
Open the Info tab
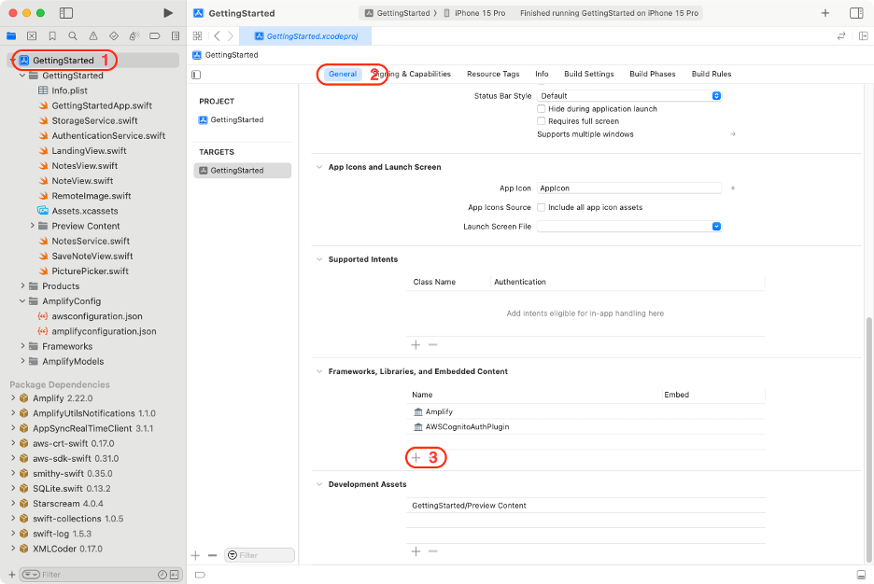pyautogui.click(x=542, y=74)
